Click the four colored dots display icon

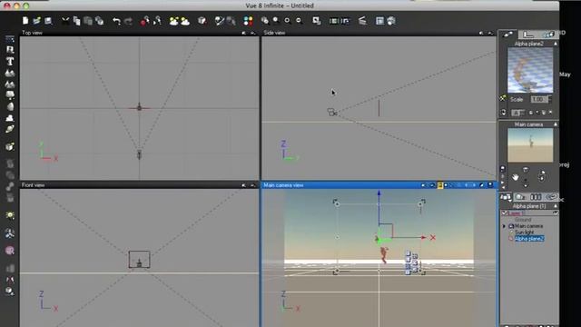[248, 21]
